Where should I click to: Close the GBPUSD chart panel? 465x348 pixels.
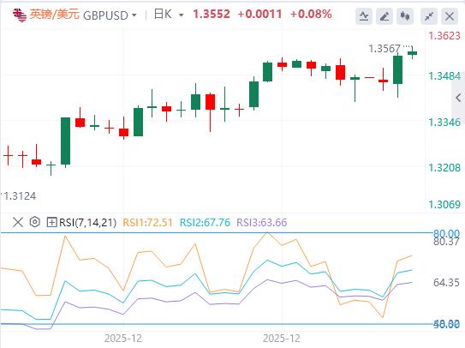450,16
